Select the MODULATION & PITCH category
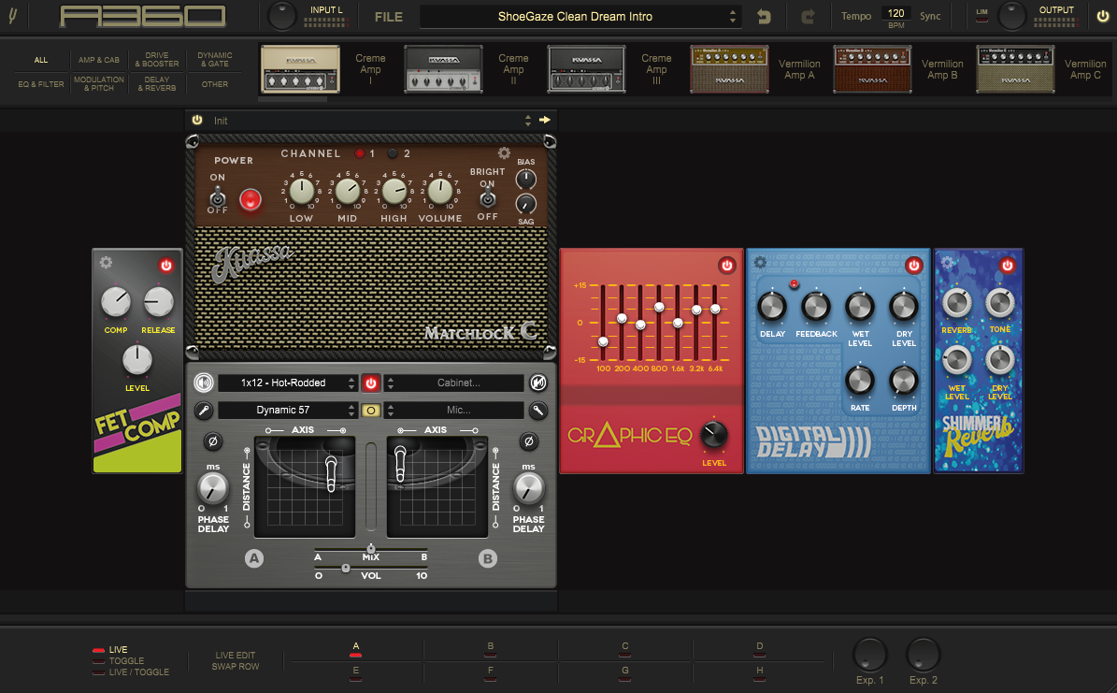Viewport: 1117px width, 693px height. (x=99, y=84)
